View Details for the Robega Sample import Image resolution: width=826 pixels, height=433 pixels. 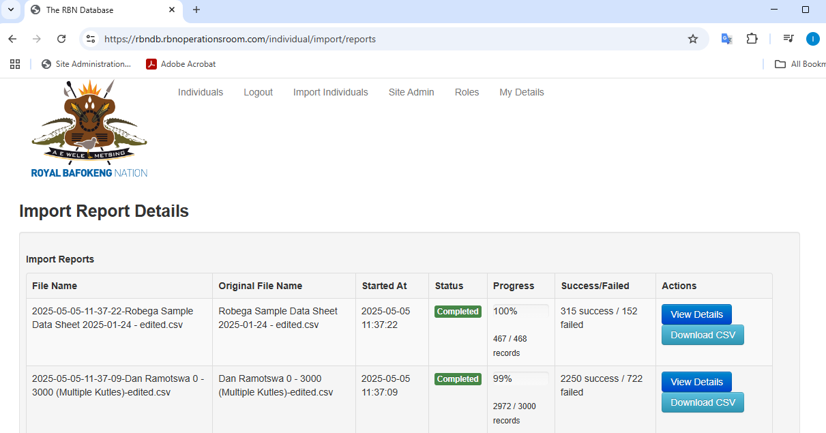(x=696, y=314)
